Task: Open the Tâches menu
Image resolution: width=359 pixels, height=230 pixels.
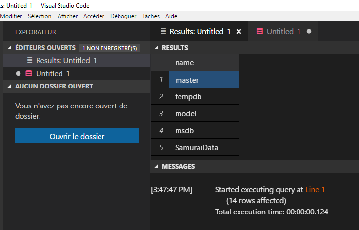Action: 151,16
